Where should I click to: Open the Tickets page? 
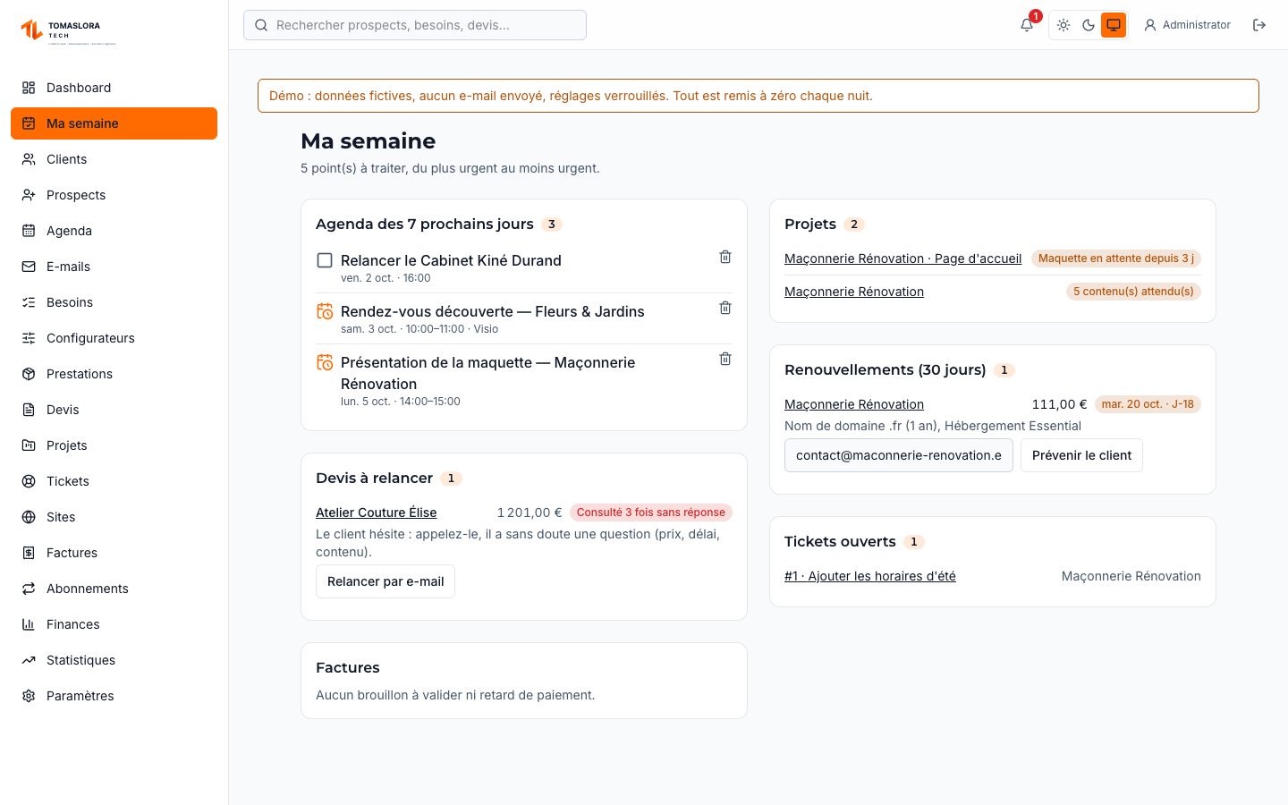point(114,481)
